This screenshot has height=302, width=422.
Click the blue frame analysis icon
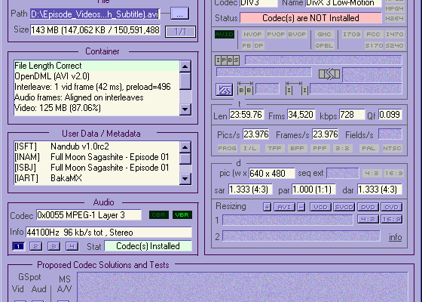[225, 90]
